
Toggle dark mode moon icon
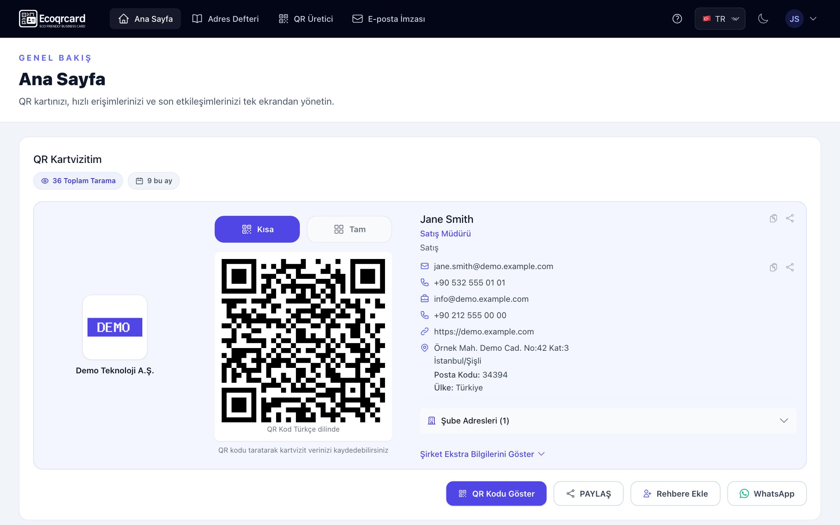(763, 19)
